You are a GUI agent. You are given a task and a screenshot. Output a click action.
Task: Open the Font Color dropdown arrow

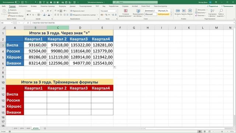point(51,15)
